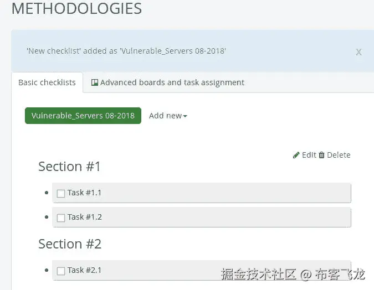Open Advanced boards and task assignment tab

[x=168, y=82]
